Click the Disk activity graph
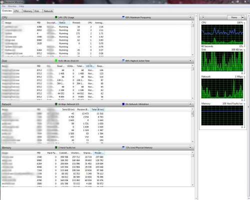 (x=222, y=61)
